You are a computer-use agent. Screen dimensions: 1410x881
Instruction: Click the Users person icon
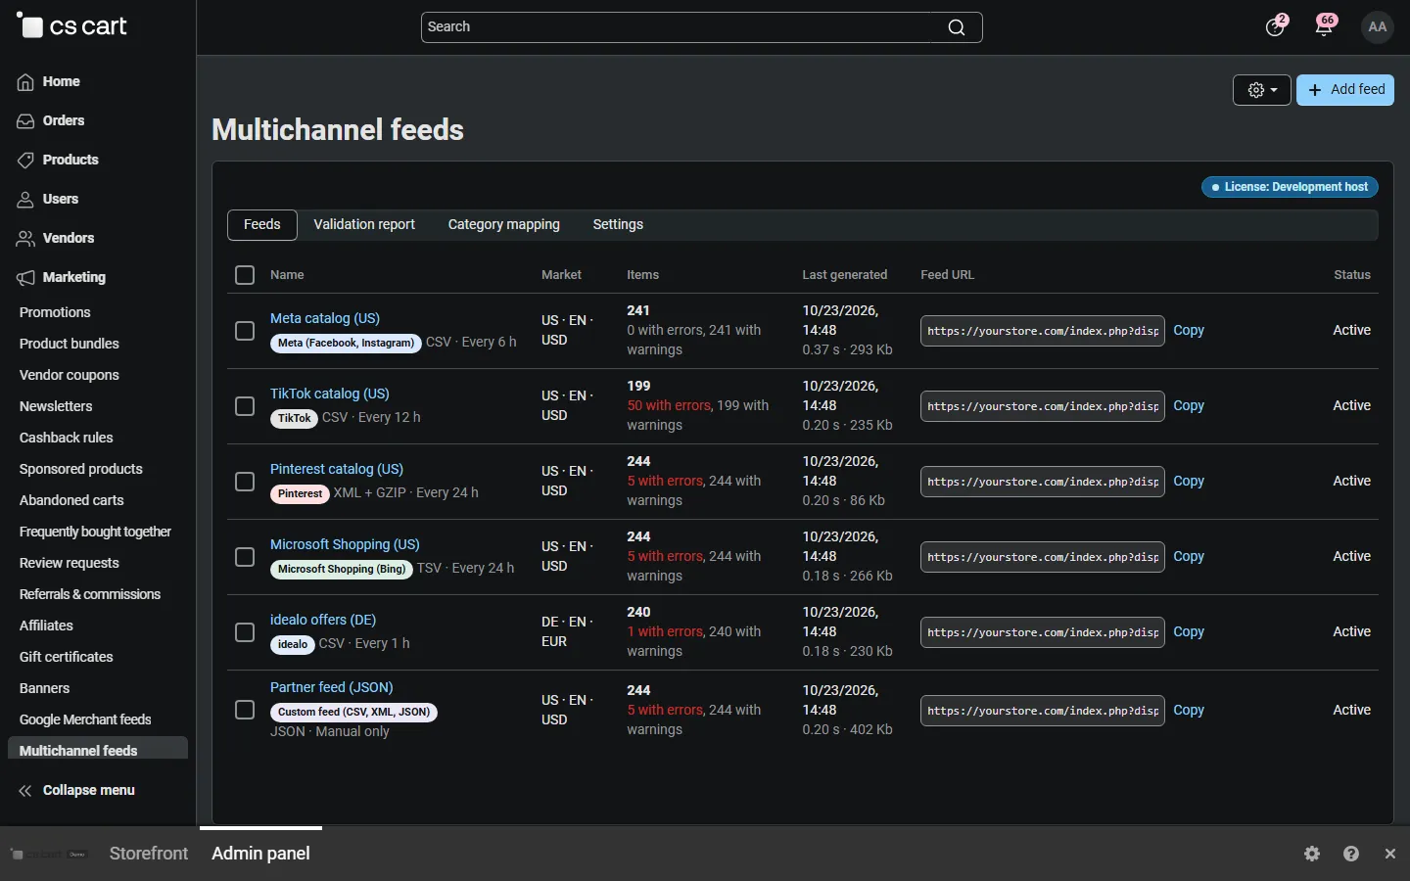click(25, 200)
